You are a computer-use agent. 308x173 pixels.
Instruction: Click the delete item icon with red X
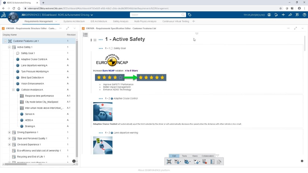(x=204, y=161)
